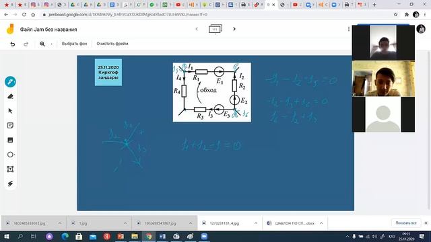Screen dimensions: 431x242
Task: Select the Eraser tool
Action: 10,96
